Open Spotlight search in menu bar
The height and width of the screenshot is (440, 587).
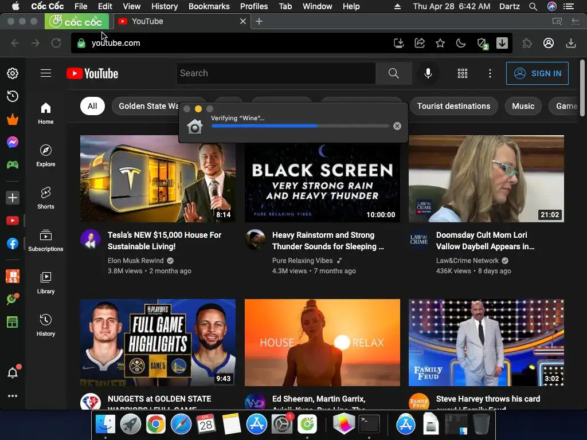pos(533,6)
